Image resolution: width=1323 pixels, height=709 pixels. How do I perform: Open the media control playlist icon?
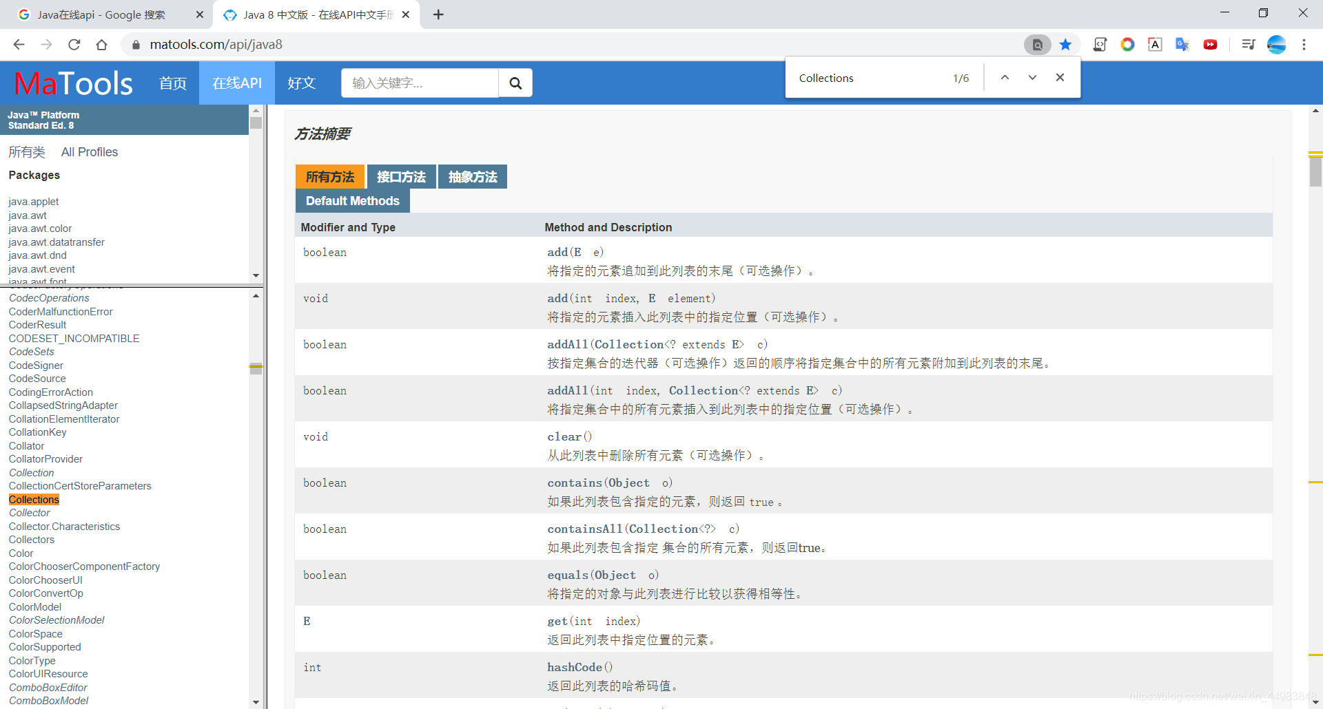(x=1248, y=45)
